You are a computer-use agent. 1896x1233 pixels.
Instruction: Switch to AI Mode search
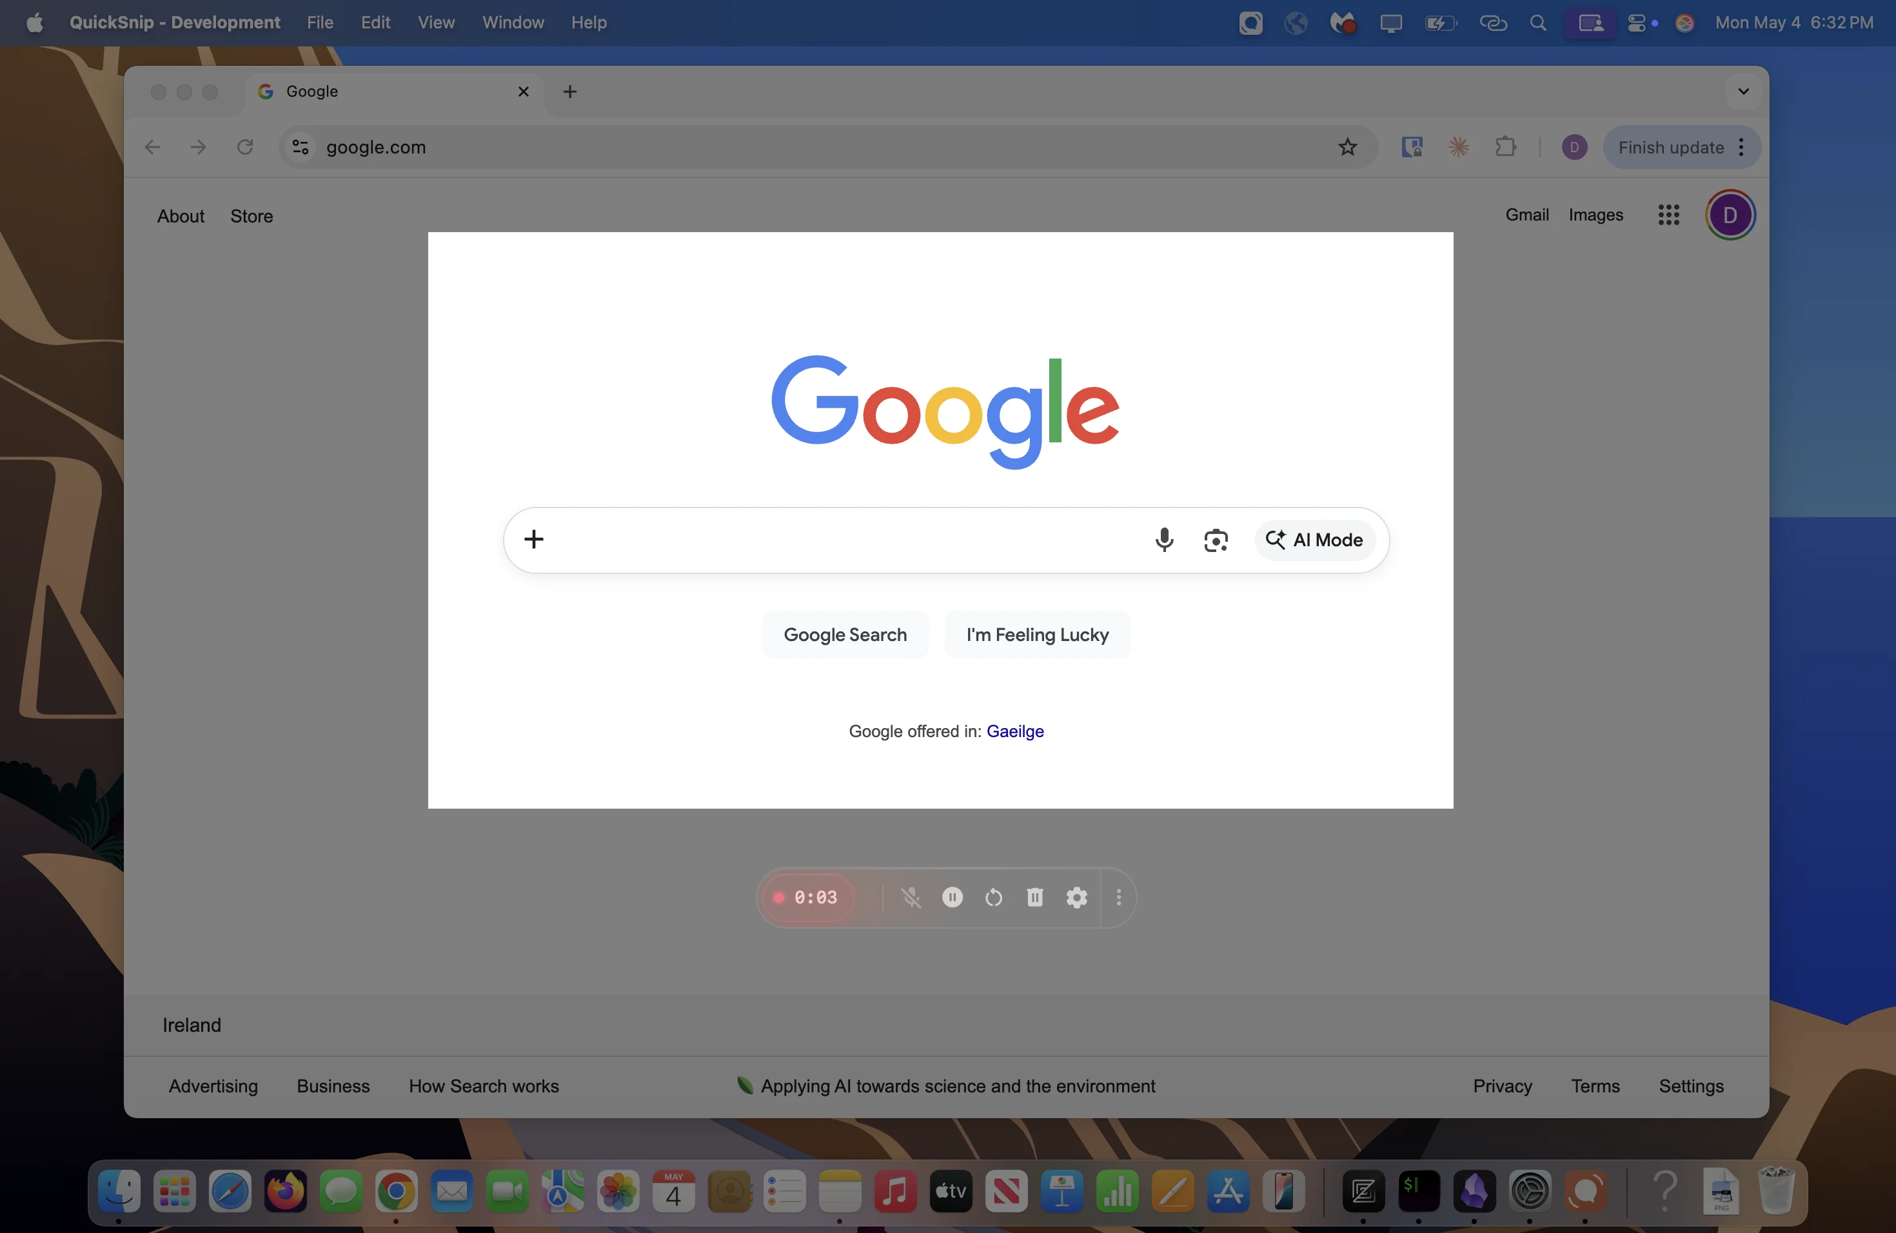click(x=1314, y=540)
